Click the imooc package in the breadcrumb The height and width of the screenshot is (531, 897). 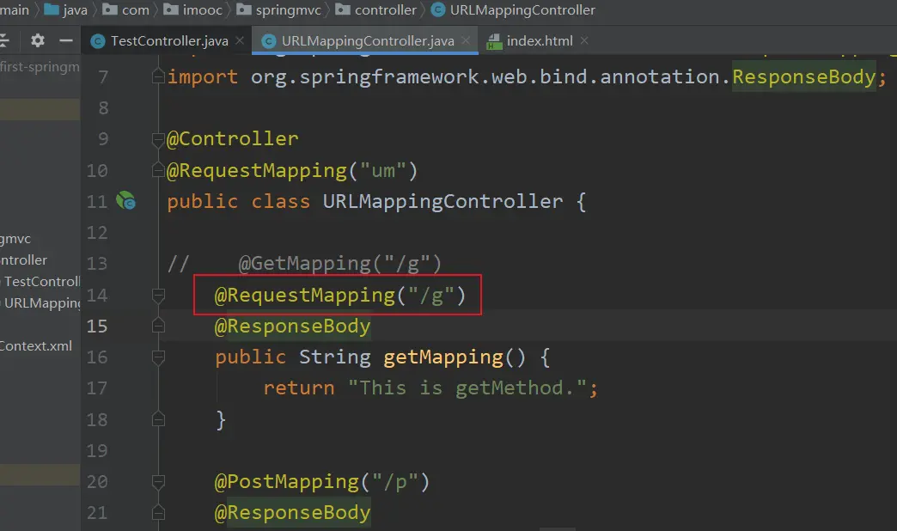[x=192, y=9]
